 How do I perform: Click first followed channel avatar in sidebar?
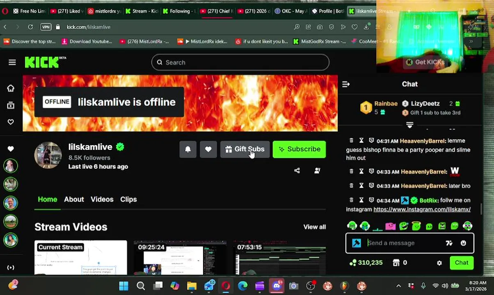click(11, 166)
